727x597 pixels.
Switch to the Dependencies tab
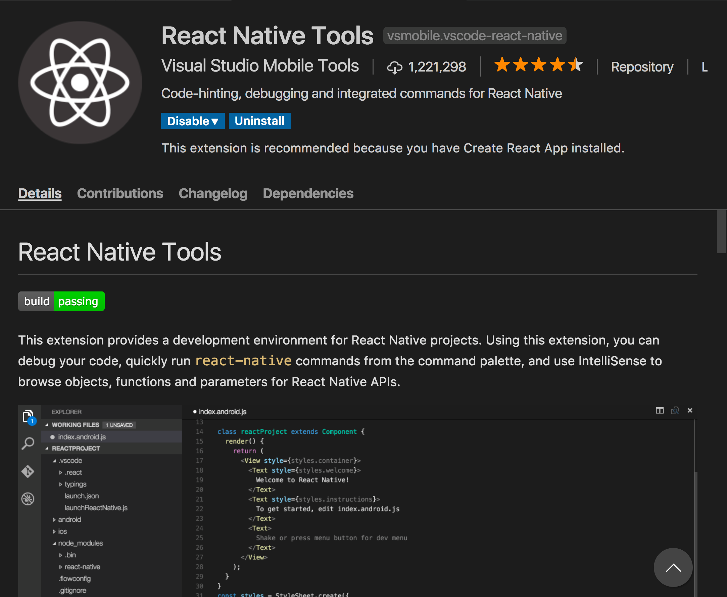(308, 193)
